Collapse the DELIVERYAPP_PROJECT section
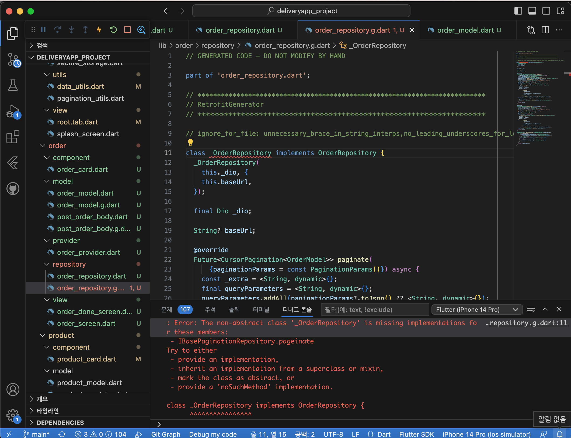Screen dimensions: 571x438 (x=88, y=57)
